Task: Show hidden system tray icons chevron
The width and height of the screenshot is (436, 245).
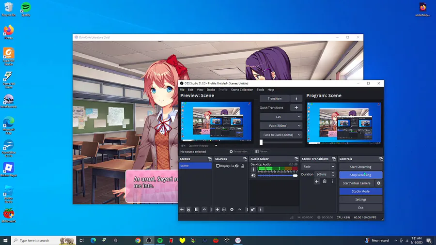Action: point(396,241)
